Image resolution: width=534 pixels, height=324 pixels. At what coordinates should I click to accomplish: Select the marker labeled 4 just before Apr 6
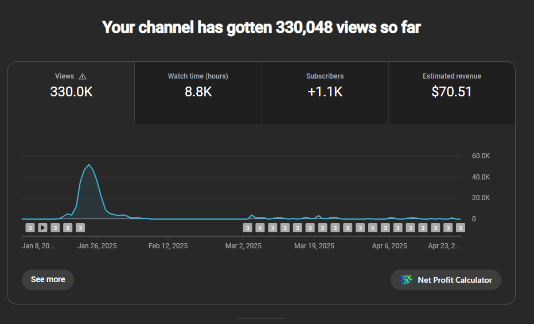(373, 228)
